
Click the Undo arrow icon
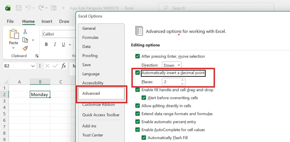coord(28,8)
